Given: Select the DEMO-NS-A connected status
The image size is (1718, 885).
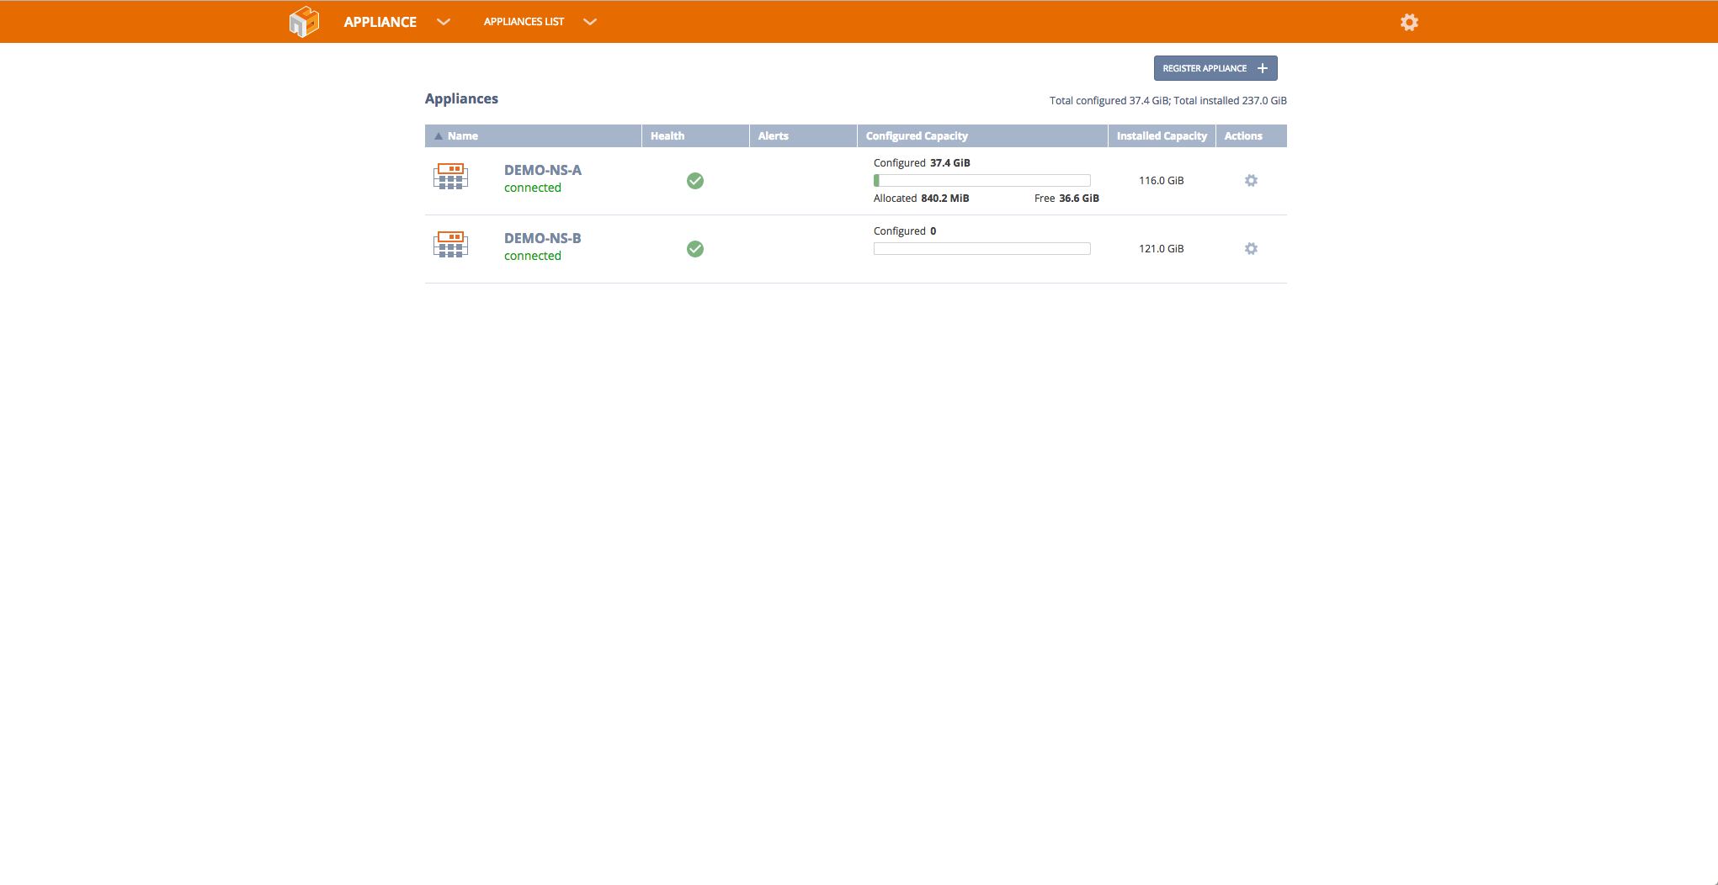Looking at the screenshot, I should 532,188.
